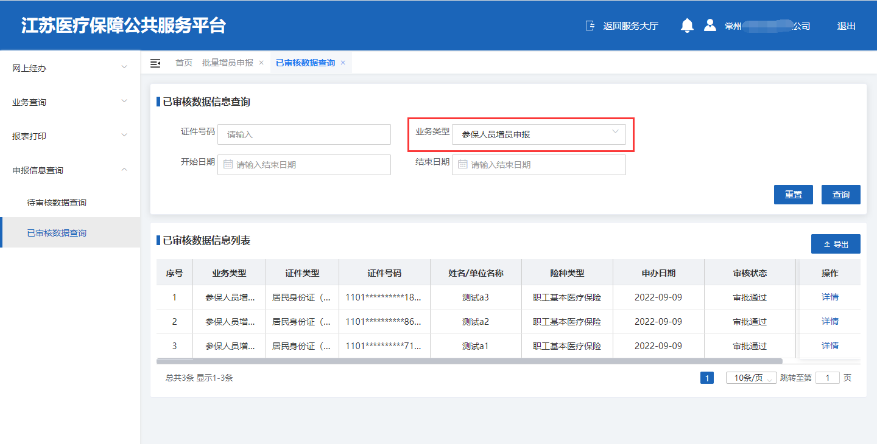Click the sidebar collapse hamburger icon
877x444 pixels.
(155, 63)
